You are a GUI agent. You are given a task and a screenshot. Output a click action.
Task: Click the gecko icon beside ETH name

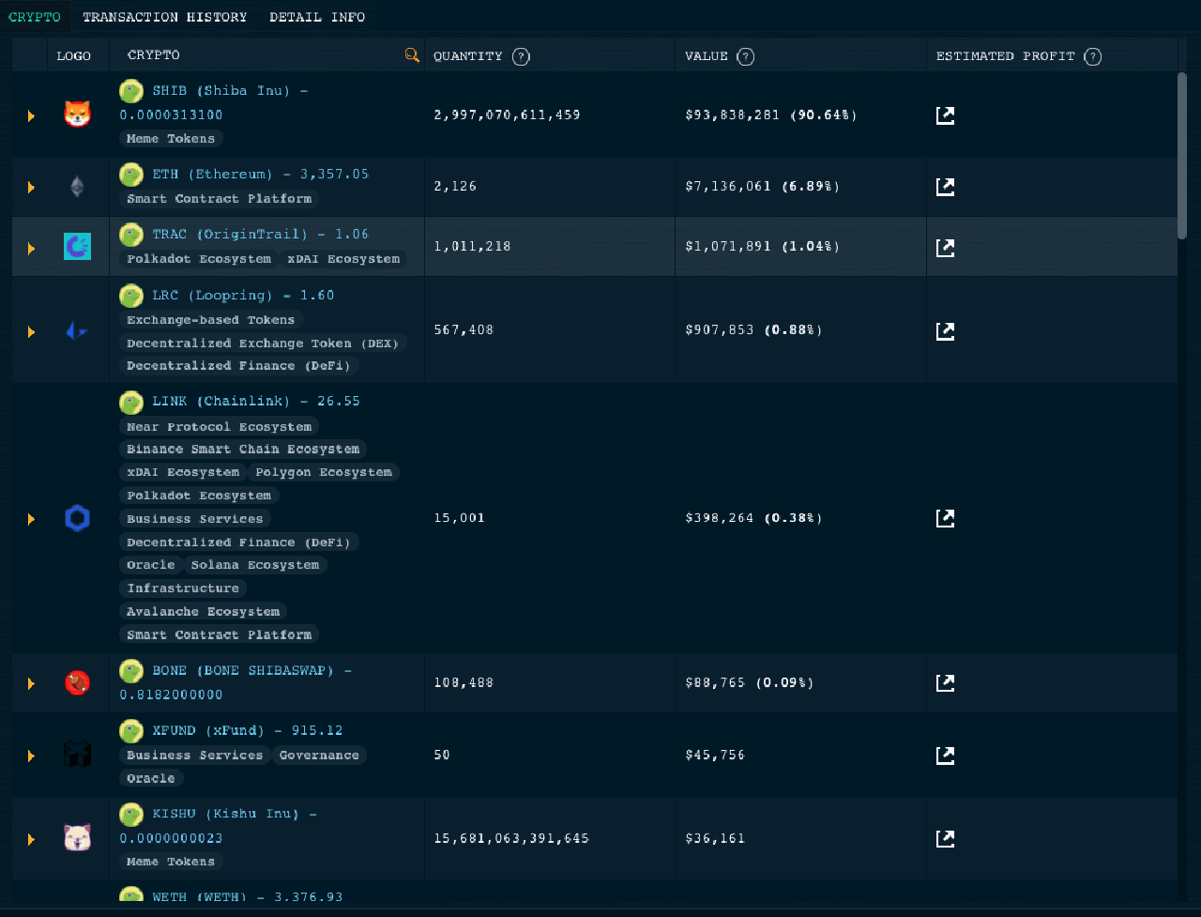[x=131, y=175]
